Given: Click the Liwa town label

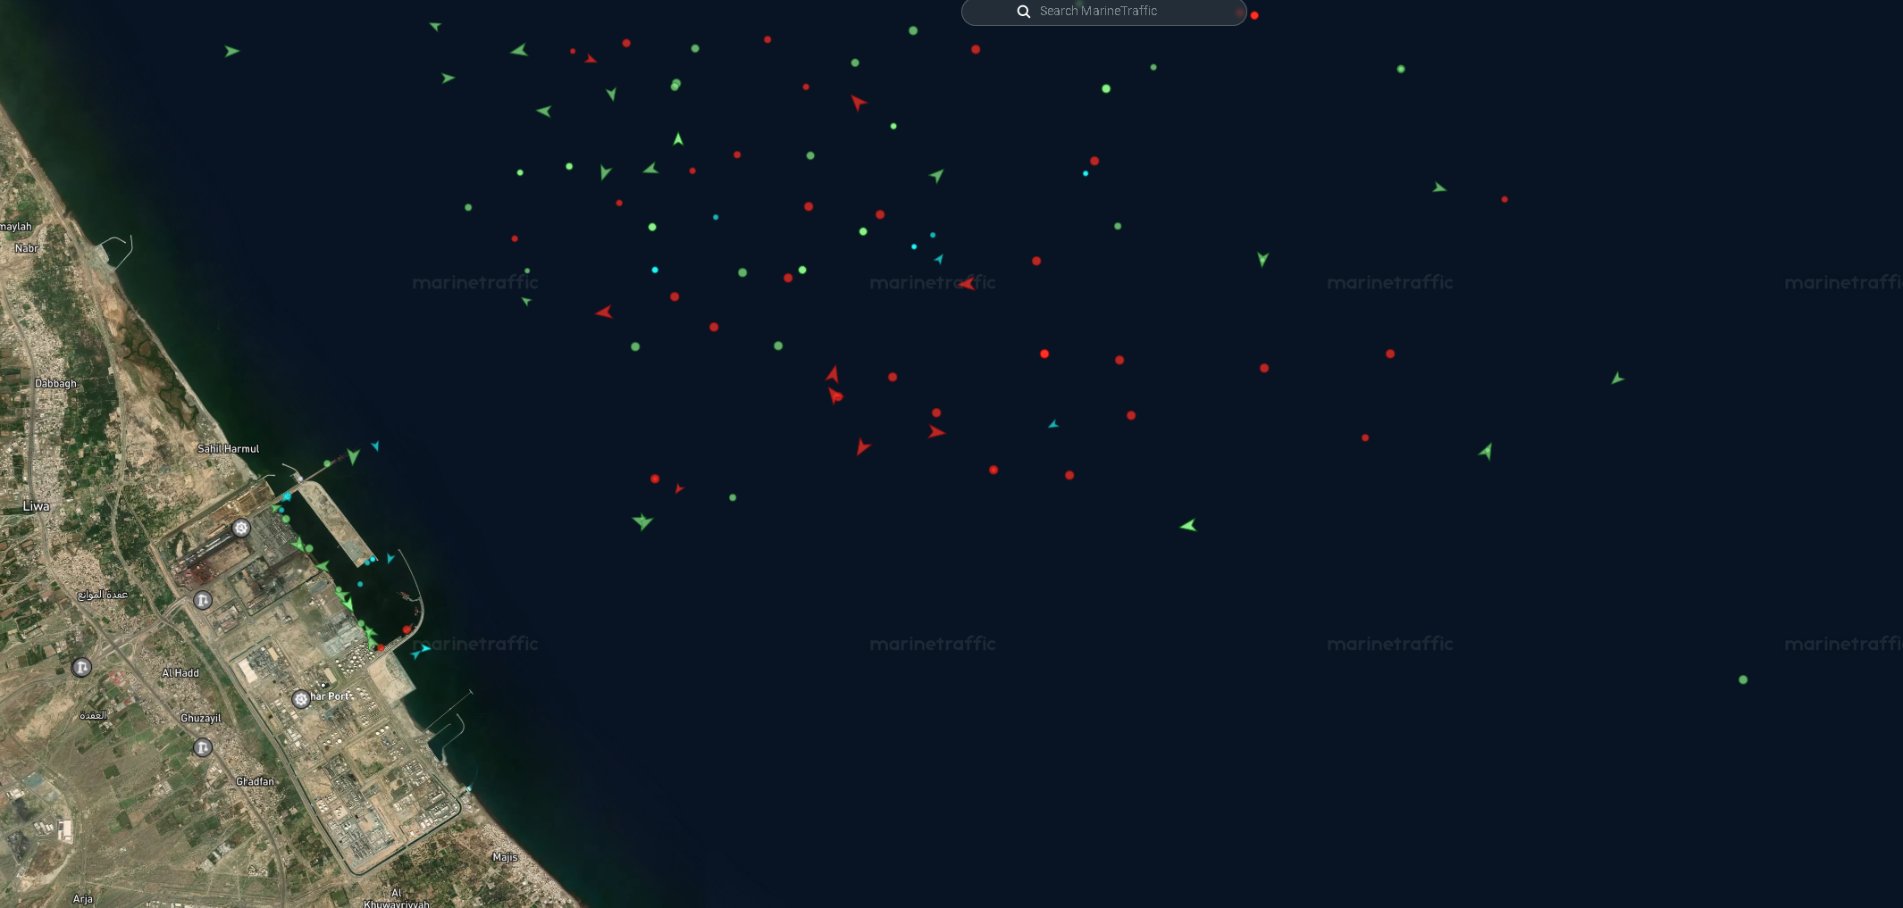Looking at the screenshot, I should coord(37,506).
